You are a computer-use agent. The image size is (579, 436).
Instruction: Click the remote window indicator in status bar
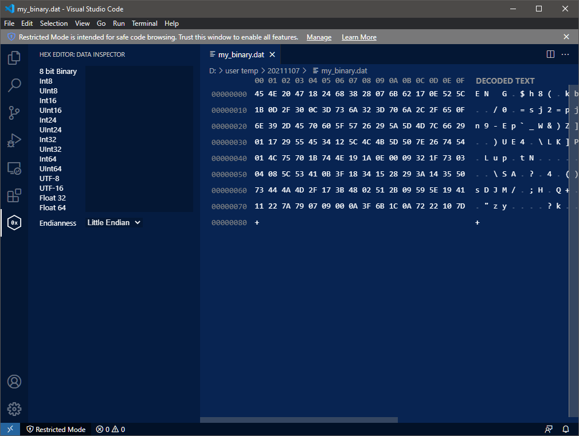click(10, 429)
